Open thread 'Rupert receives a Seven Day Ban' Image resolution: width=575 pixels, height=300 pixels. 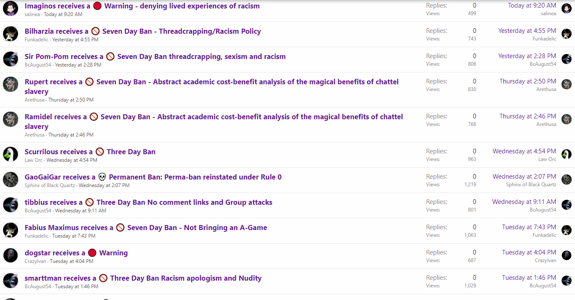click(x=211, y=86)
